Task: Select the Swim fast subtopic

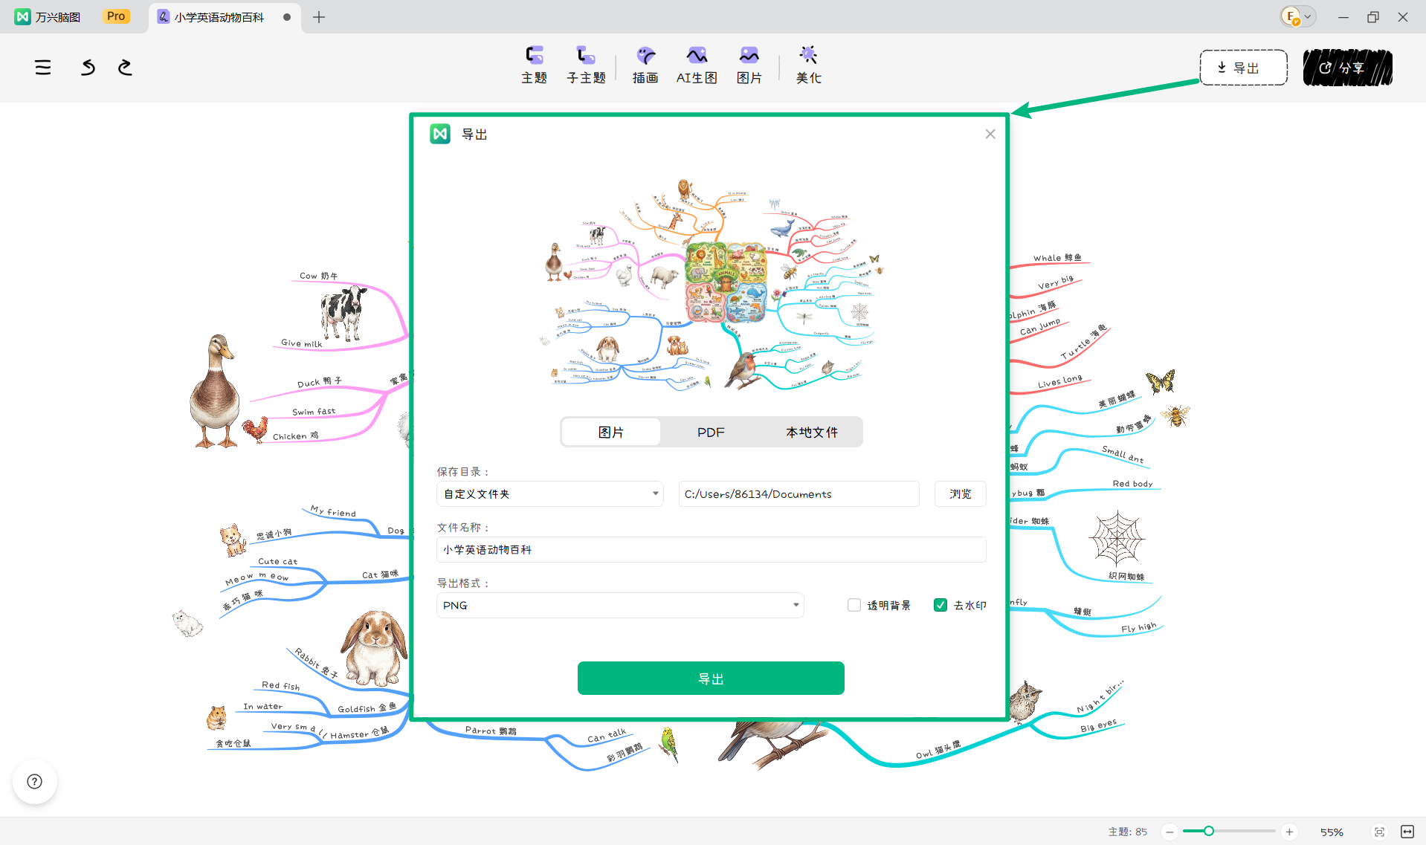Action: (x=314, y=412)
